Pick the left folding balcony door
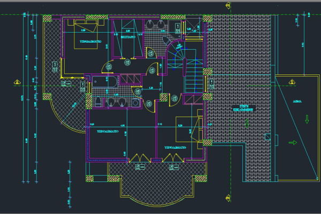The height and width of the screenshot is (214, 321). click(137, 156)
